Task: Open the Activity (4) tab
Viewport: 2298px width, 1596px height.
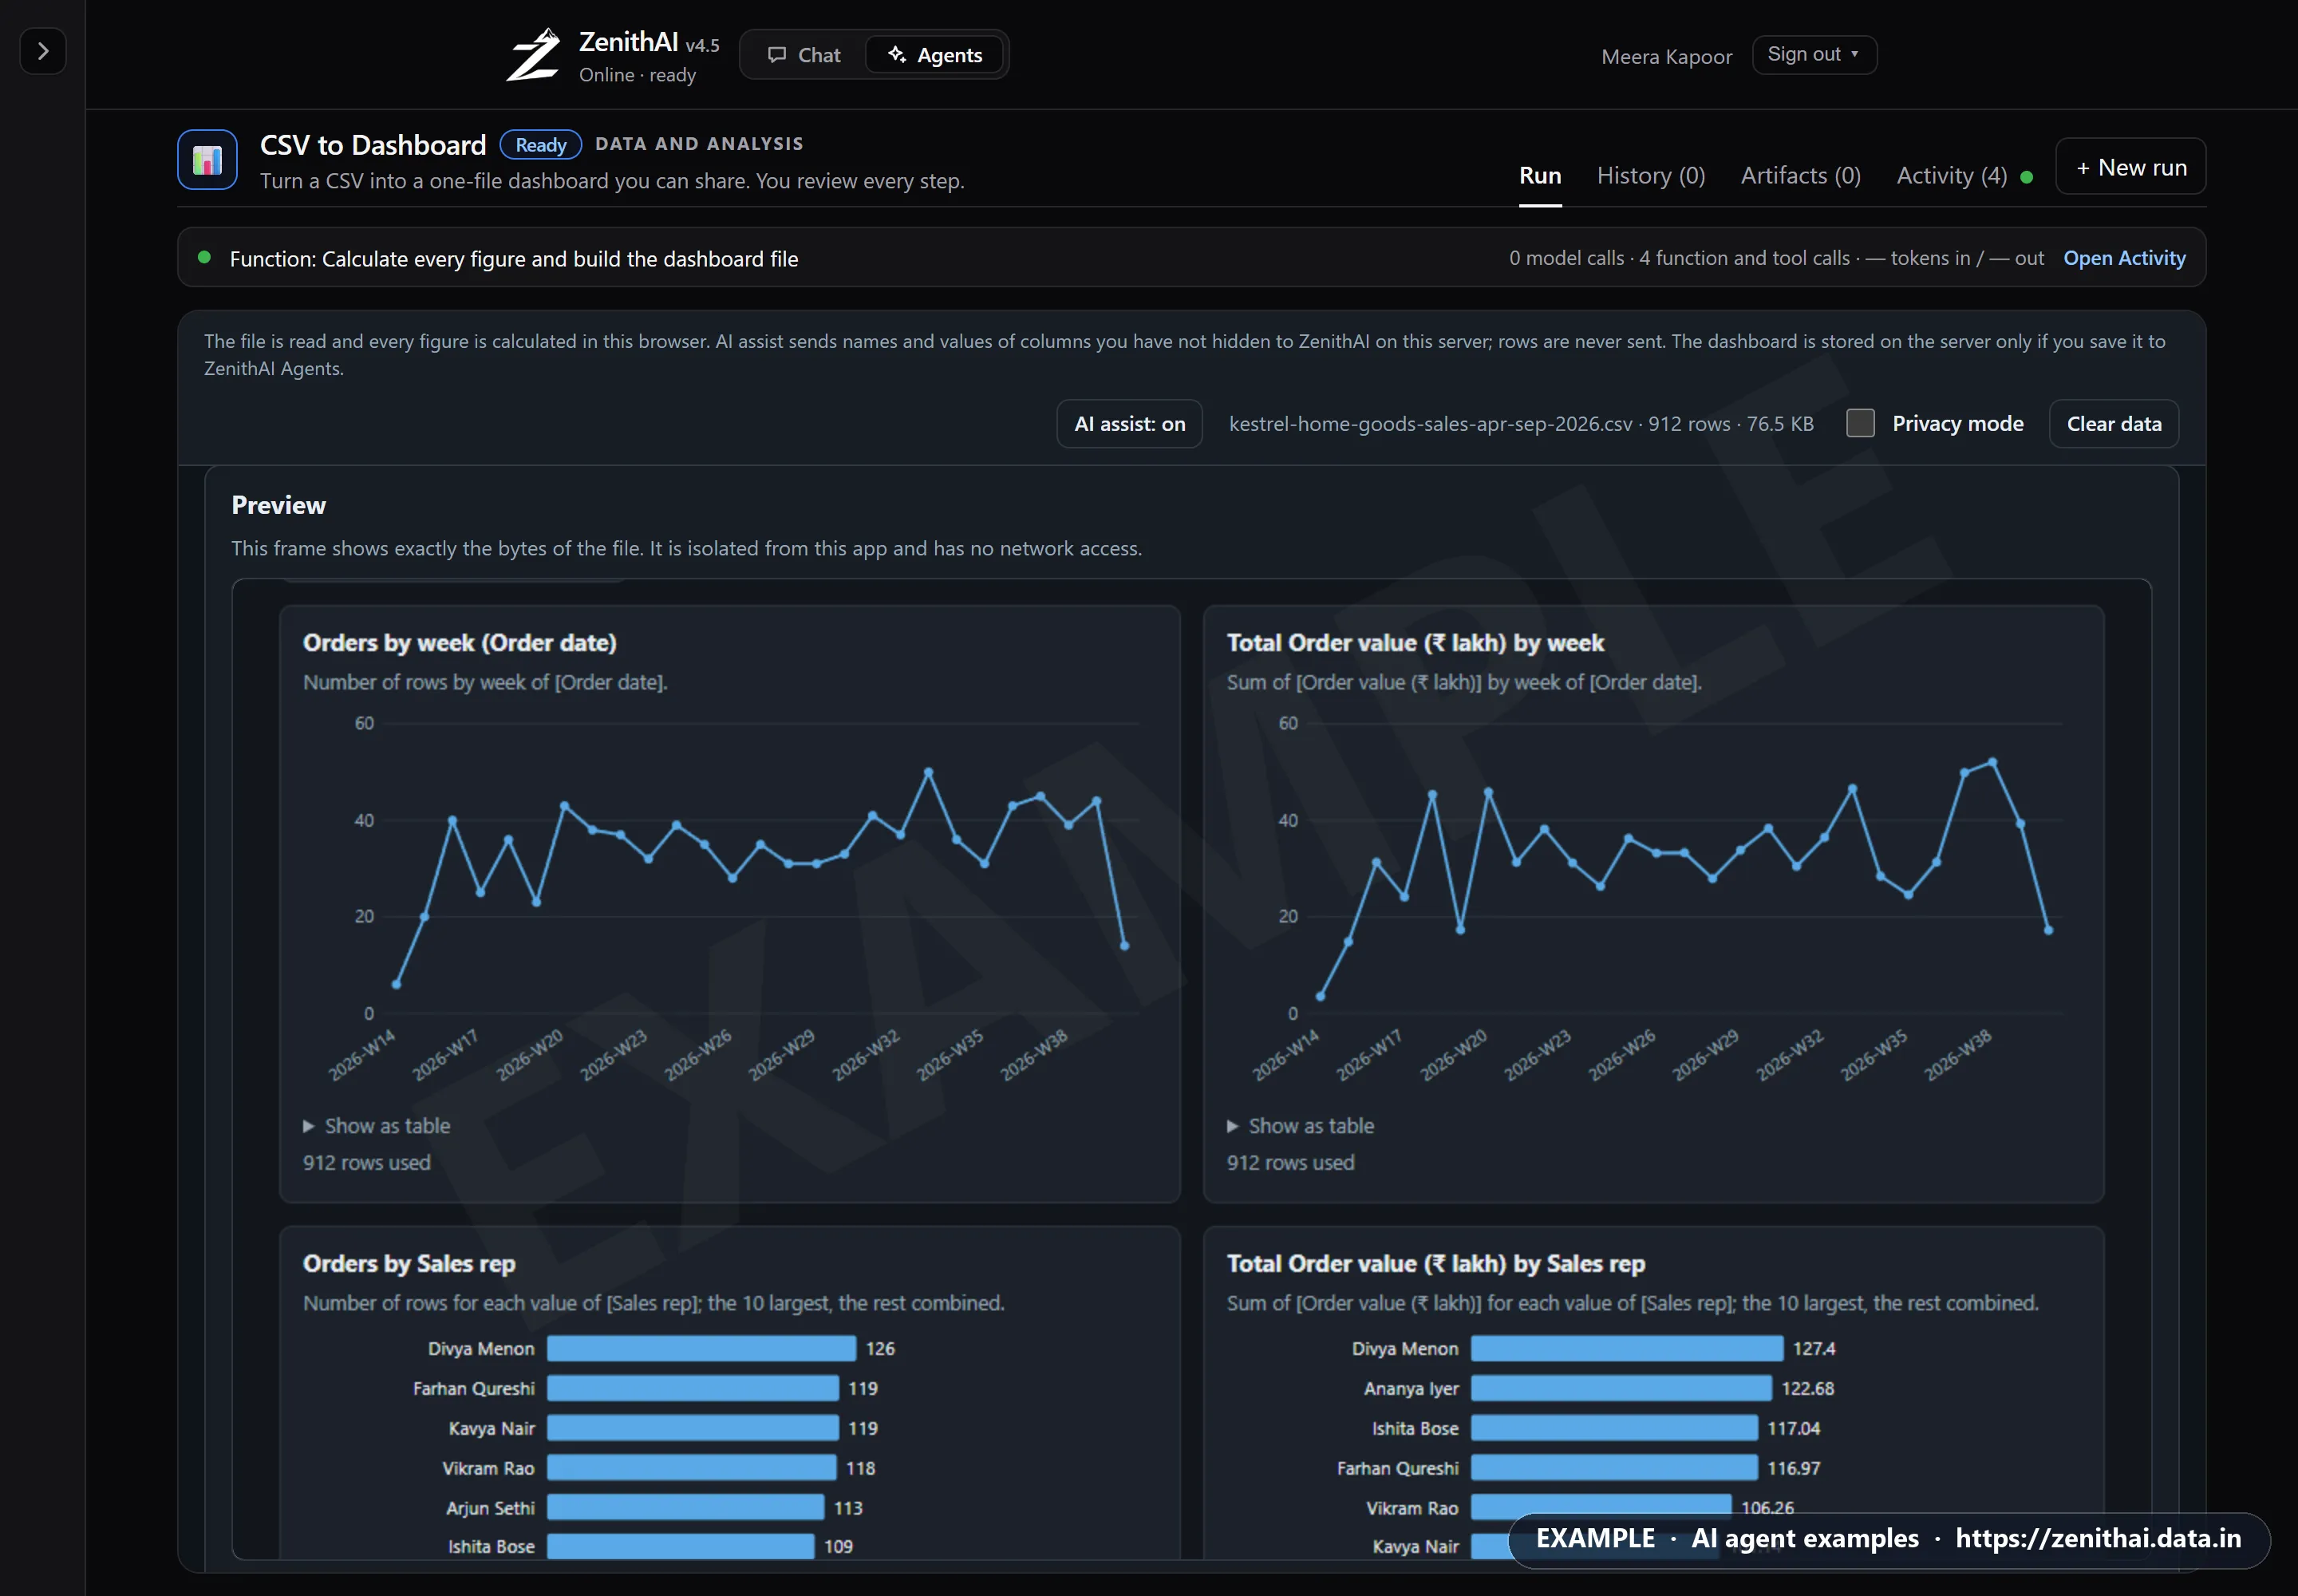Action: pos(1951,176)
